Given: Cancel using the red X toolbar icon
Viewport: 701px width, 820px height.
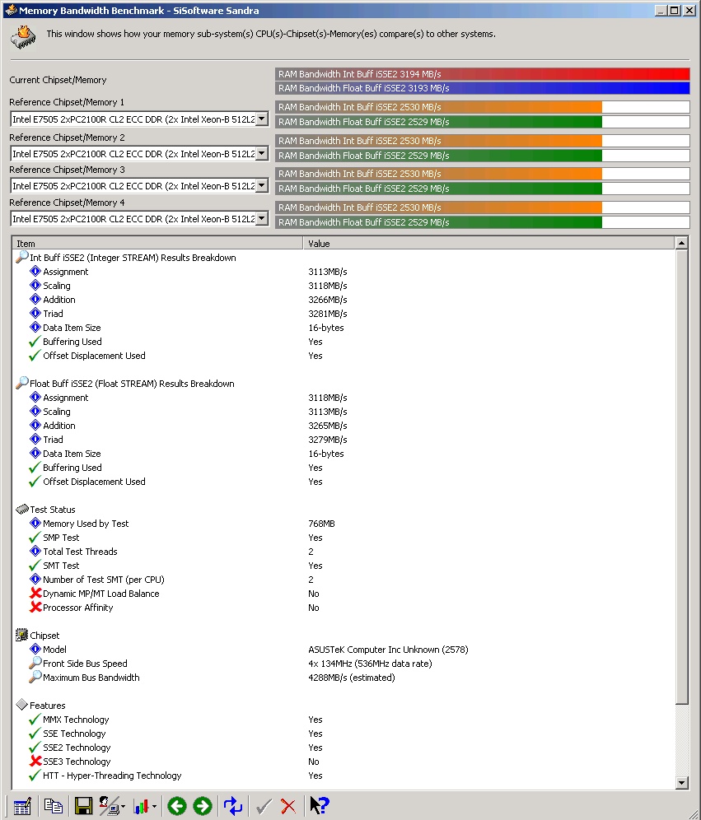Looking at the screenshot, I should point(287,806).
